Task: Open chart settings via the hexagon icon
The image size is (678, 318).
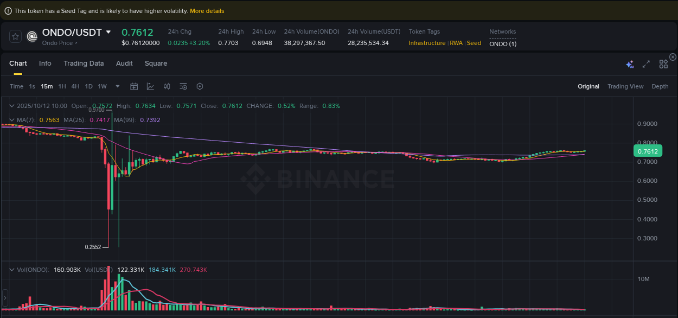Action: pyautogui.click(x=200, y=86)
